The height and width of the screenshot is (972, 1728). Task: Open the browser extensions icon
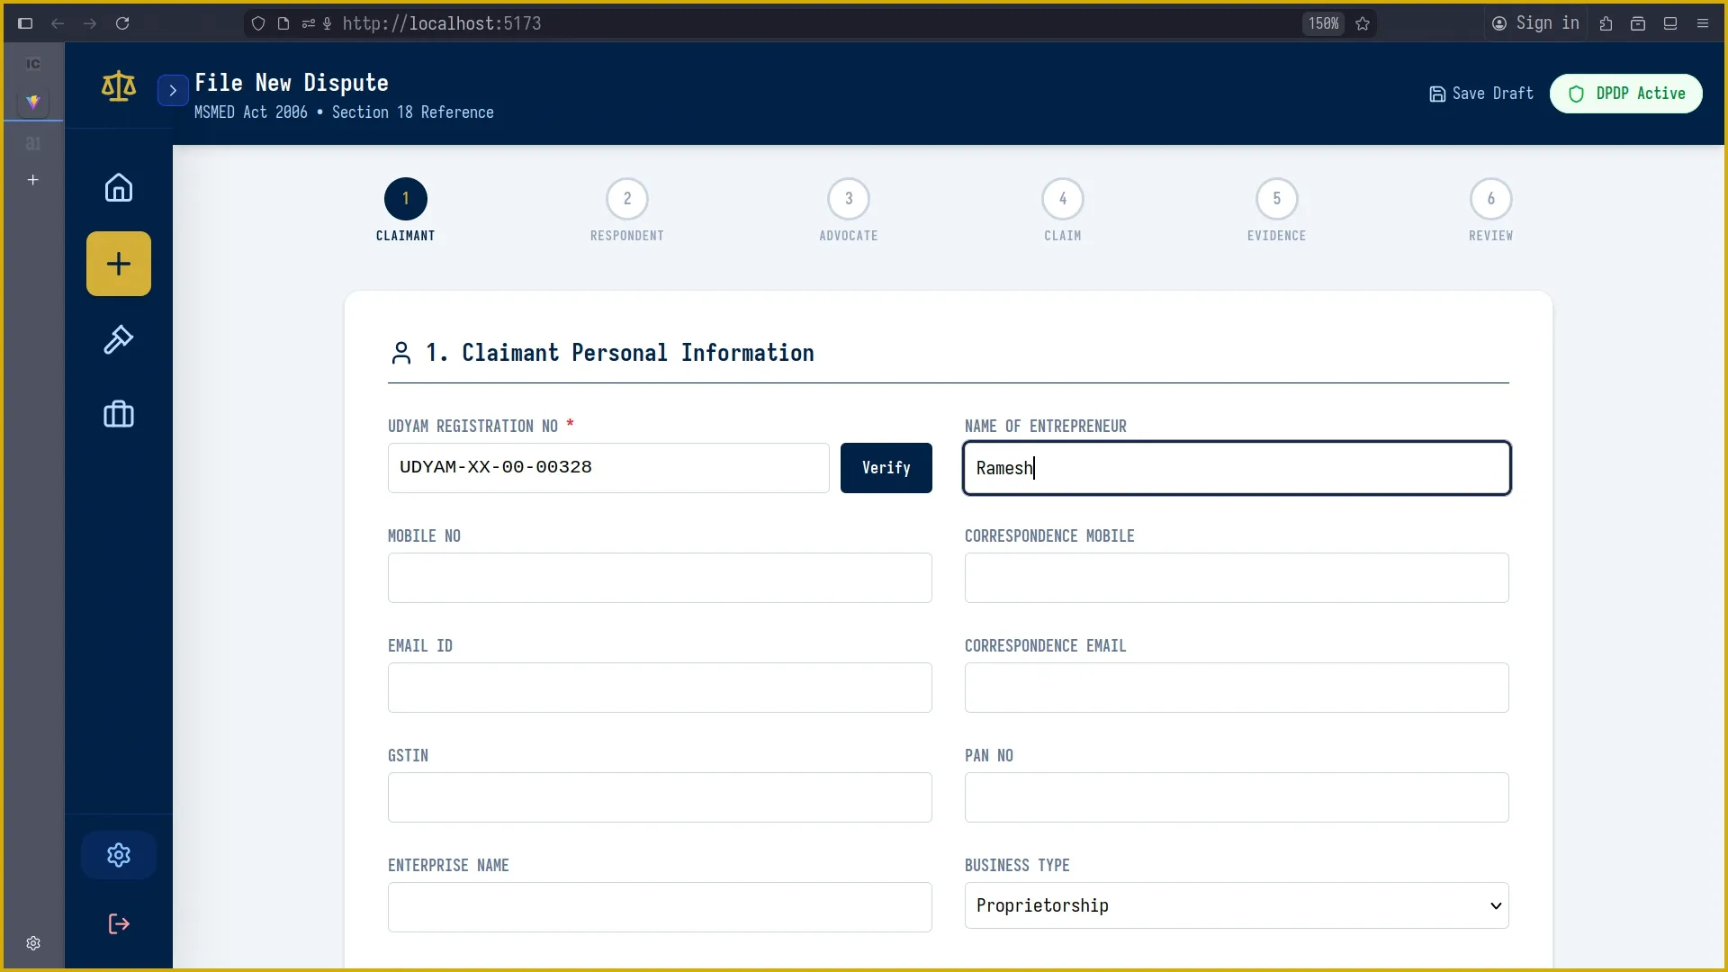(1606, 23)
